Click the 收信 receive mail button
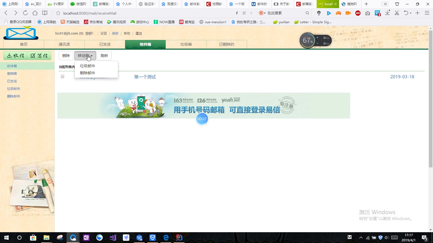Screen dimensions: 433x243 click(15, 56)
